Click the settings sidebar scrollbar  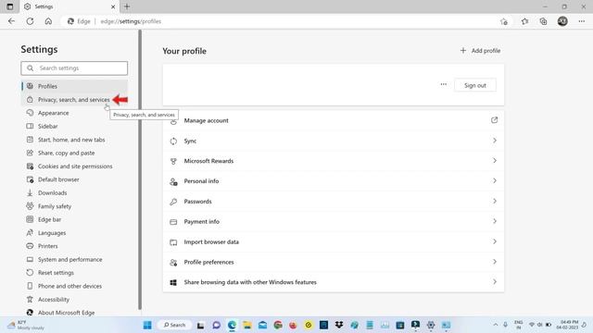tap(140, 170)
